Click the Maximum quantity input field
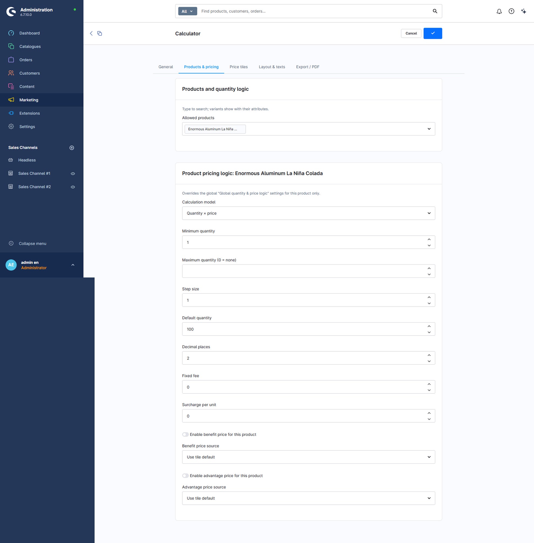This screenshot has height=543, width=534. 309,271
